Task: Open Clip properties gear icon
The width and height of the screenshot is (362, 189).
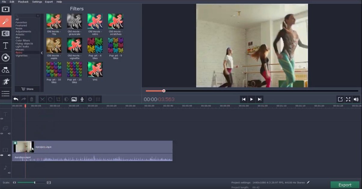Action: pos(90,99)
